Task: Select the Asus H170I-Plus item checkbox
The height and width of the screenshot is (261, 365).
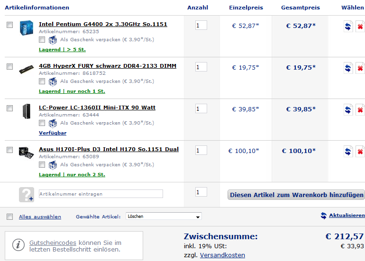Action: coord(9,150)
